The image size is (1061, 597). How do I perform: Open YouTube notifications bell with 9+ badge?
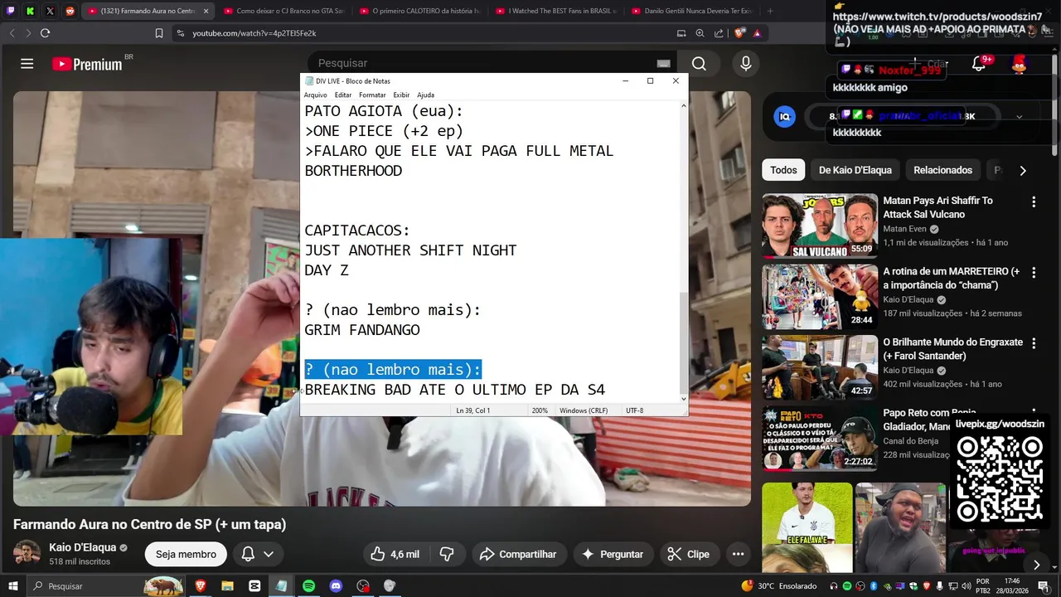[x=979, y=64]
